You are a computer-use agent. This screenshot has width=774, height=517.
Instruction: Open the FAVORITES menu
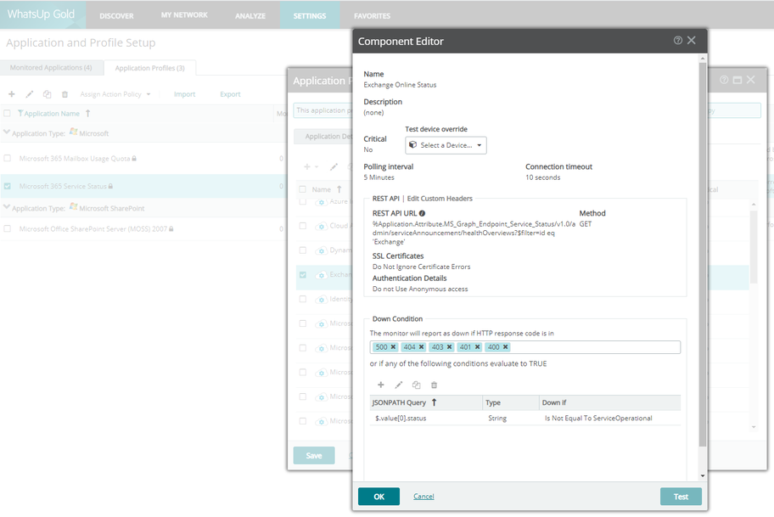point(372,16)
